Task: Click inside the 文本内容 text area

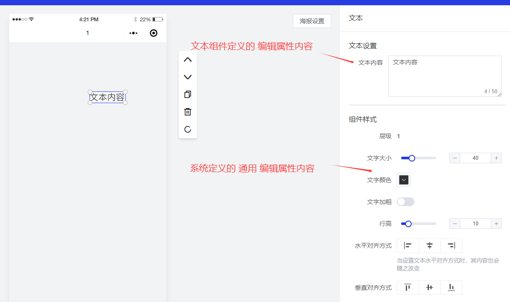Action: (444, 76)
